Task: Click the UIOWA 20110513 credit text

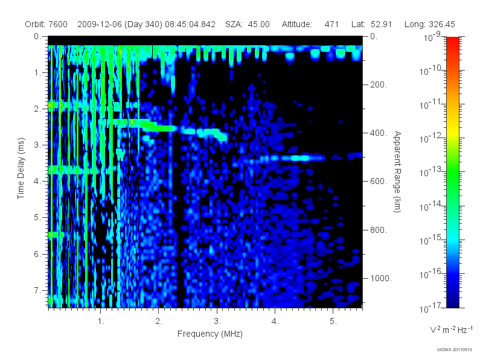Action: (455, 350)
